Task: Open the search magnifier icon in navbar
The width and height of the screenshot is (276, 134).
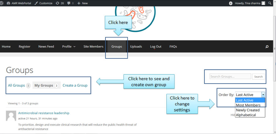Action: (267, 47)
